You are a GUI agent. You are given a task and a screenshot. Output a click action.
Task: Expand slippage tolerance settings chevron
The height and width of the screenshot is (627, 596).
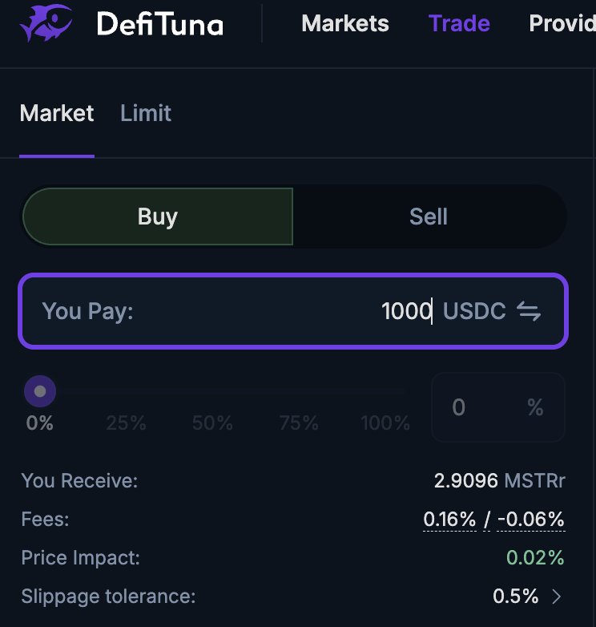tap(558, 597)
